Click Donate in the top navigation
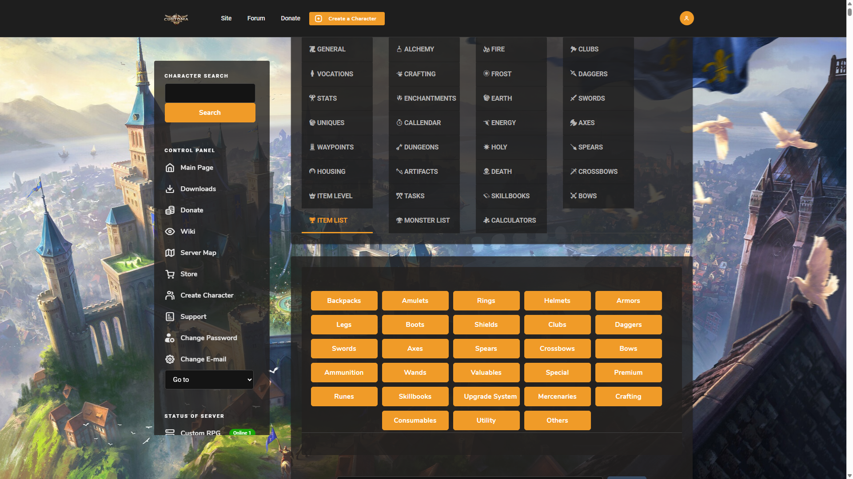This screenshot has height=479, width=853. point(291,18)
